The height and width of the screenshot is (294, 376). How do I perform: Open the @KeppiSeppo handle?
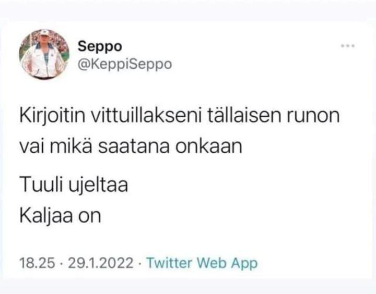[125, 64]
